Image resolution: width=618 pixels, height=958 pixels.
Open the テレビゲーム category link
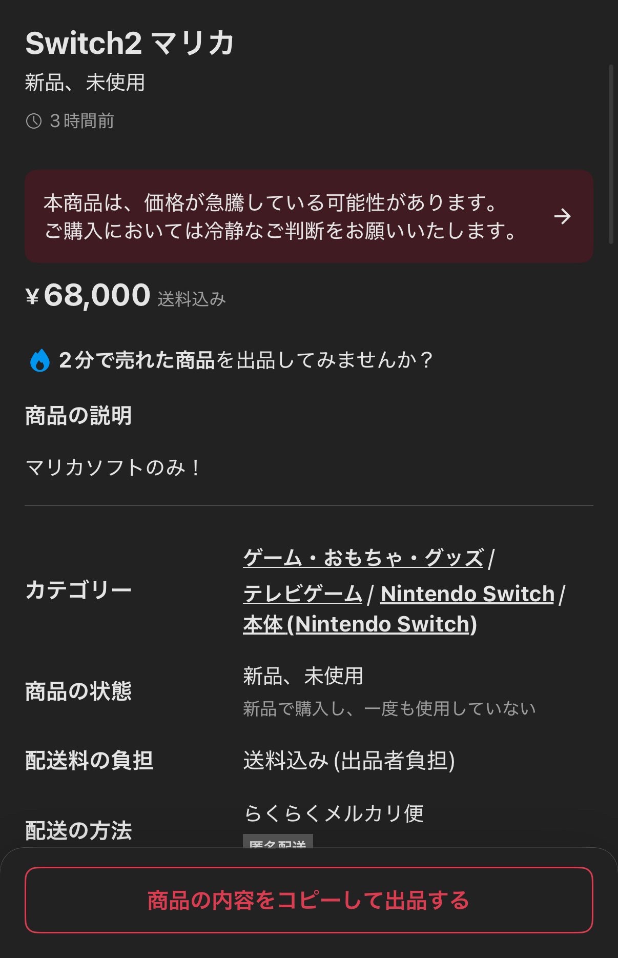point(302,594)
